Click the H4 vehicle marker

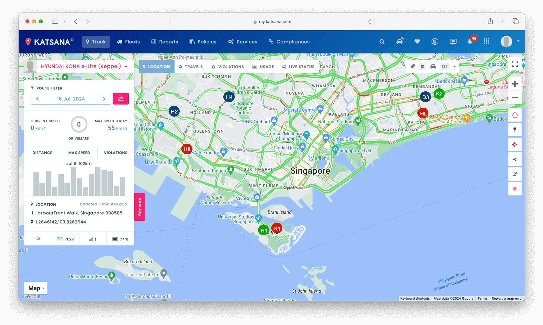(x=229, y=97)
